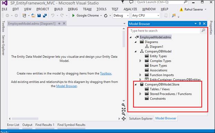Click the Undo toolbar icon
The image size is (215, 133).
click(x=53, y=16)
